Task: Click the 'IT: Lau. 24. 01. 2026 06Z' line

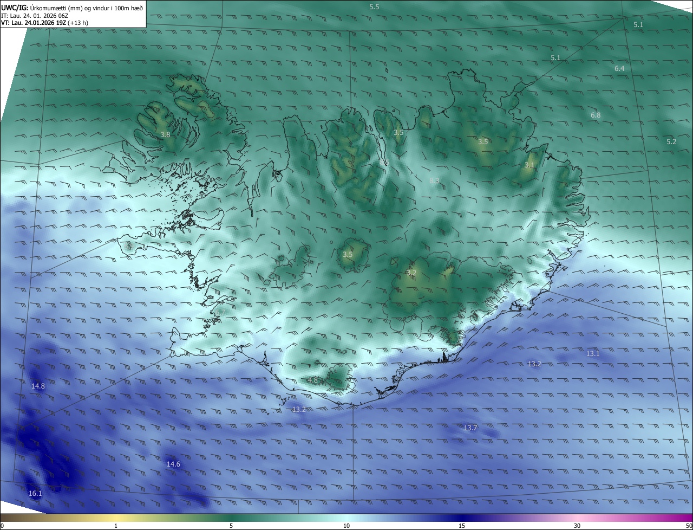Action: point(35,15)
